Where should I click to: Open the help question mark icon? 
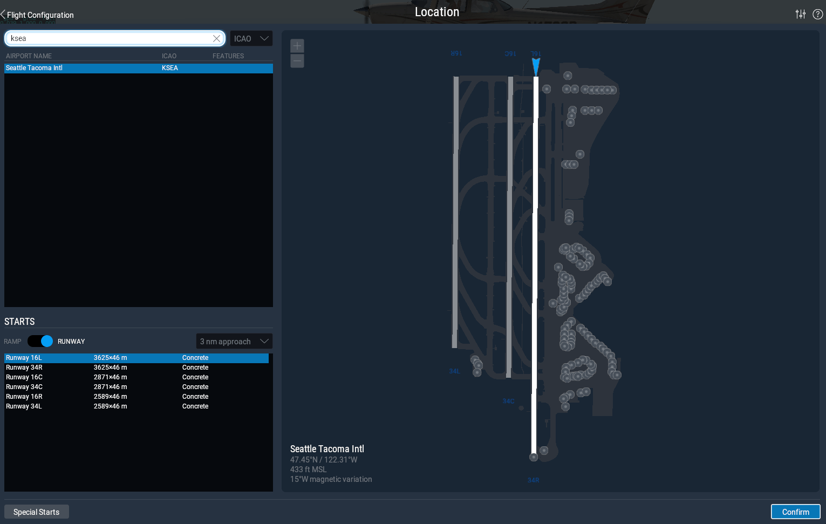pyautogui.click(x=817, y=15)
